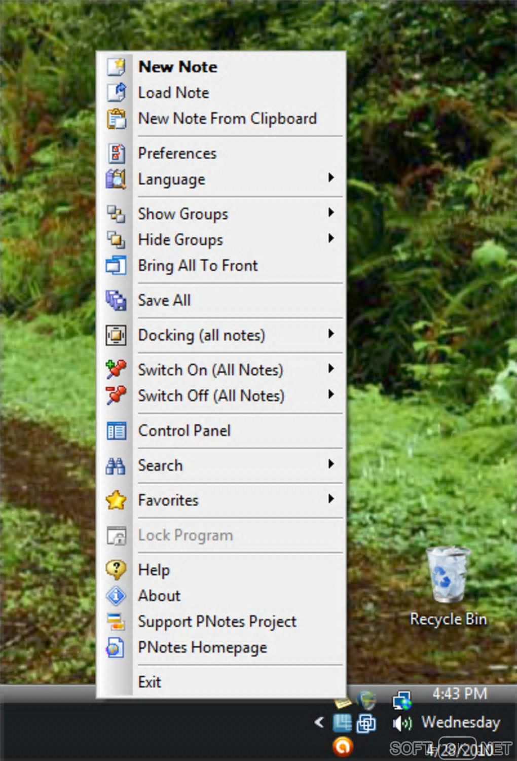Click the Save All icon

tap(116, 300)
